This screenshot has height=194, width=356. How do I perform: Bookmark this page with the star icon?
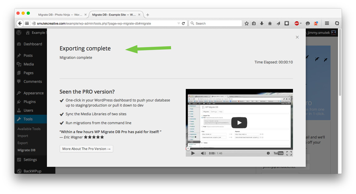point(247,23)
